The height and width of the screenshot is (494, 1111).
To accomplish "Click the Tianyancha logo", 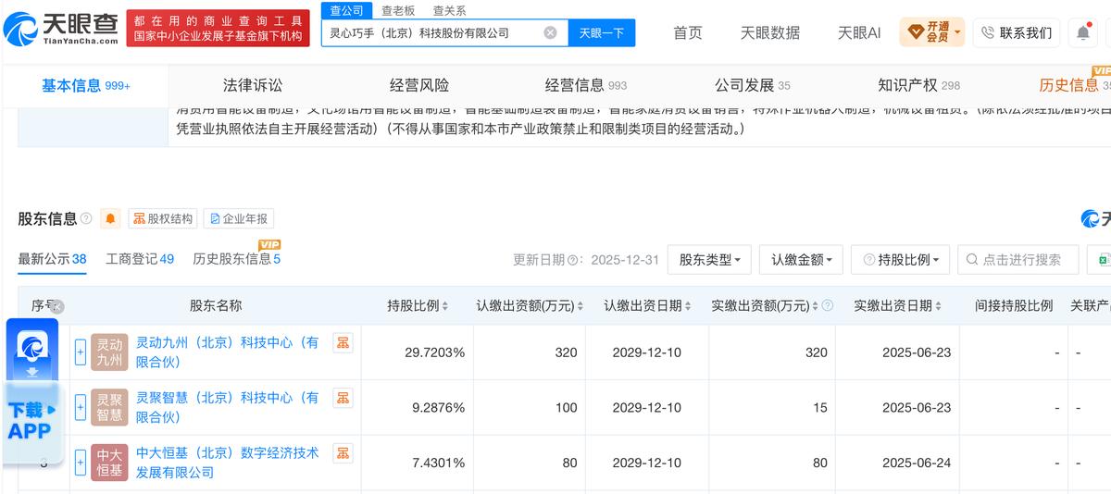I will (62, 28).
